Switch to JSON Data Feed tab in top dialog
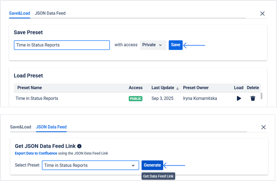This screenshot has height=181, width=277. pos(50,13)
